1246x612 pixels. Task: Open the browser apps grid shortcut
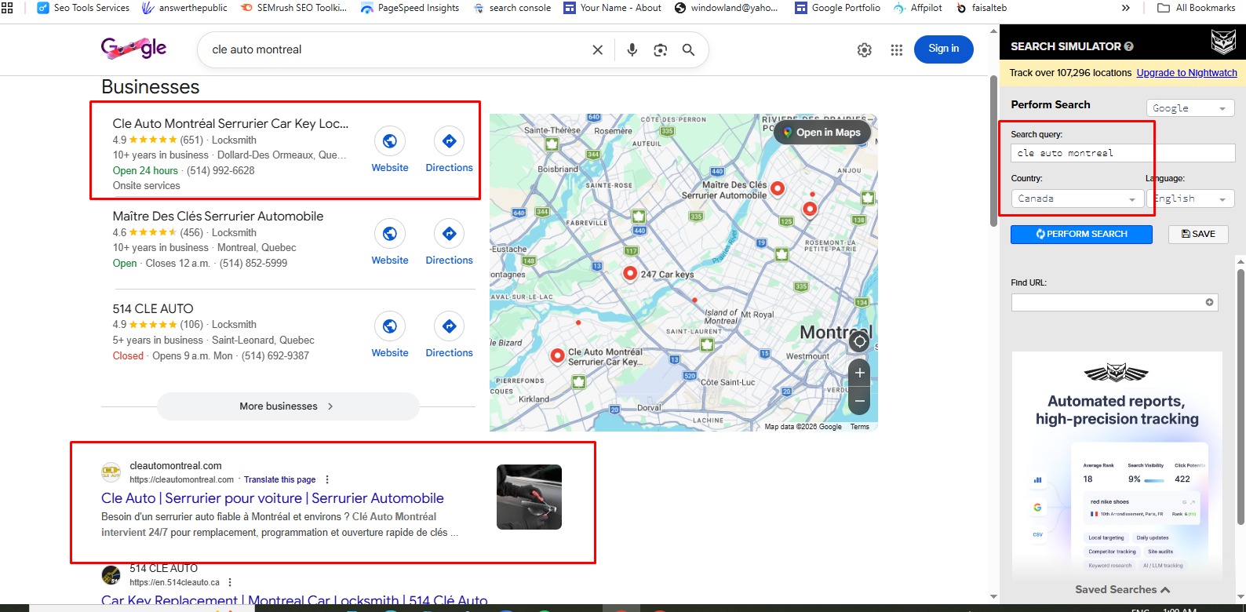(8, 8)
